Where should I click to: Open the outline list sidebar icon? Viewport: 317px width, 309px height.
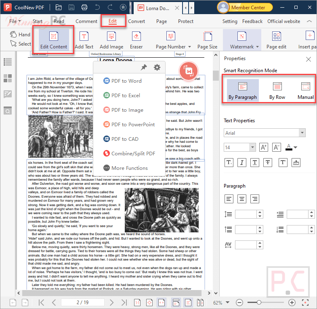click(x=8, y=62)
